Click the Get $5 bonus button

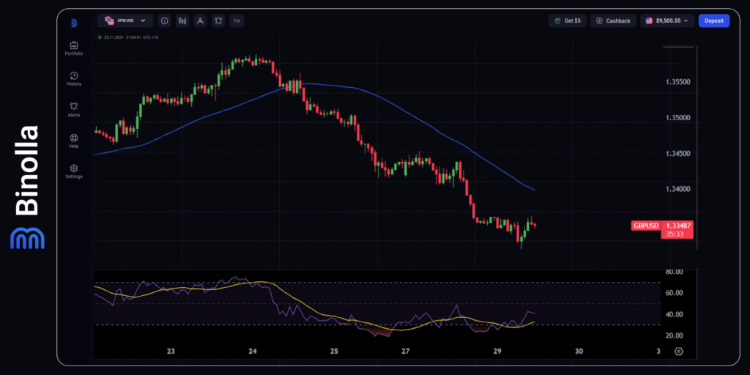(567, 21)
